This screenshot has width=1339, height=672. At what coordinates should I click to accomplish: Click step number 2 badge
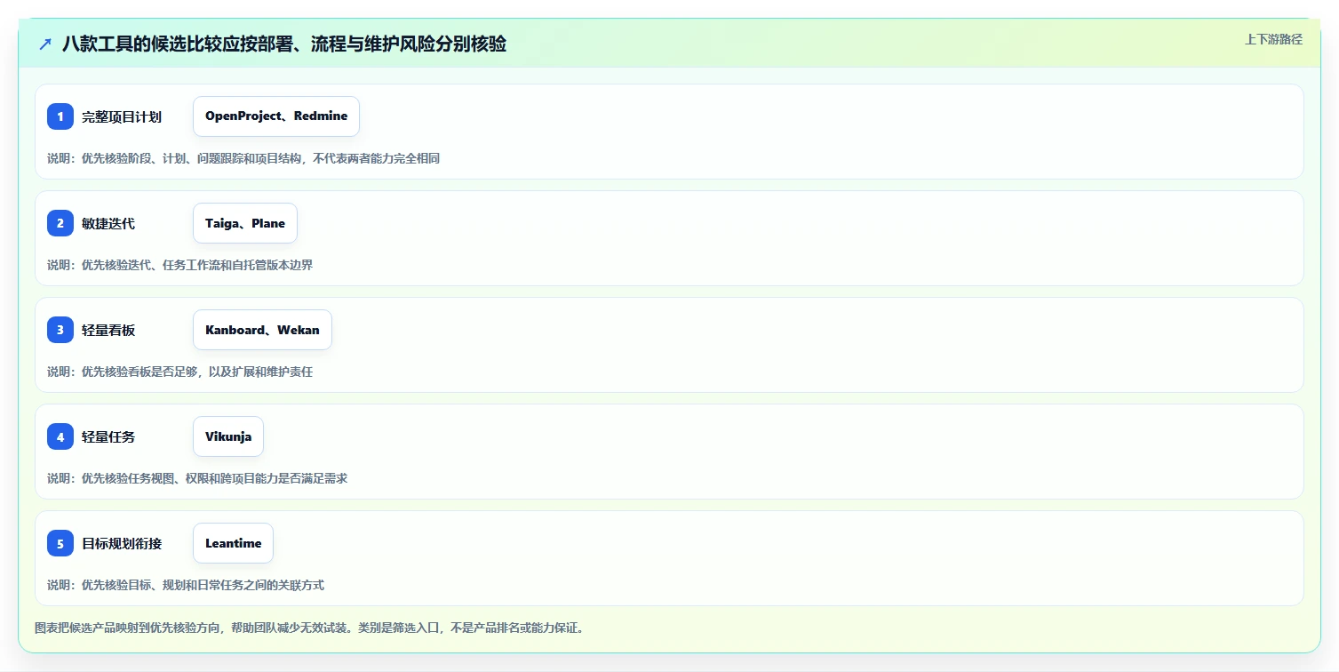tap(60, 223)
